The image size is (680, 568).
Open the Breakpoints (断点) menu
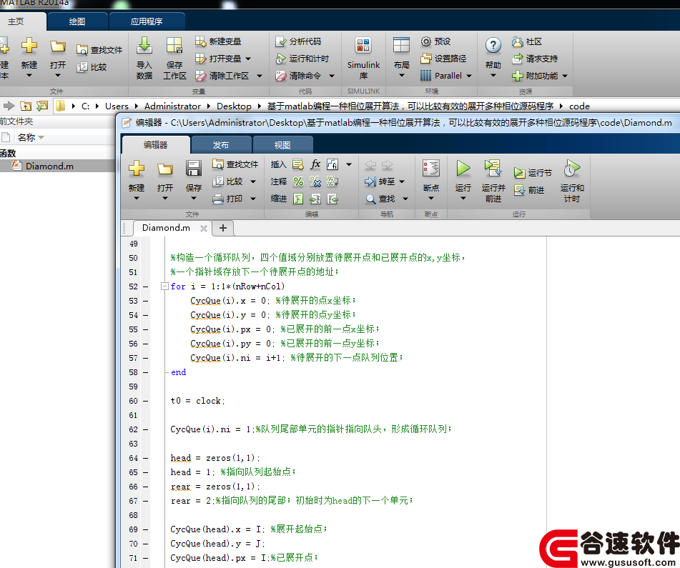(x=431, y=180)
